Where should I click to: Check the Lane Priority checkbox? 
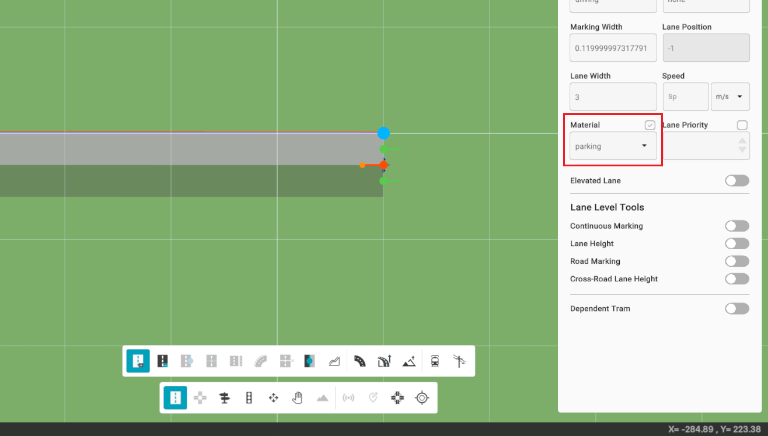tap(742, 125)
